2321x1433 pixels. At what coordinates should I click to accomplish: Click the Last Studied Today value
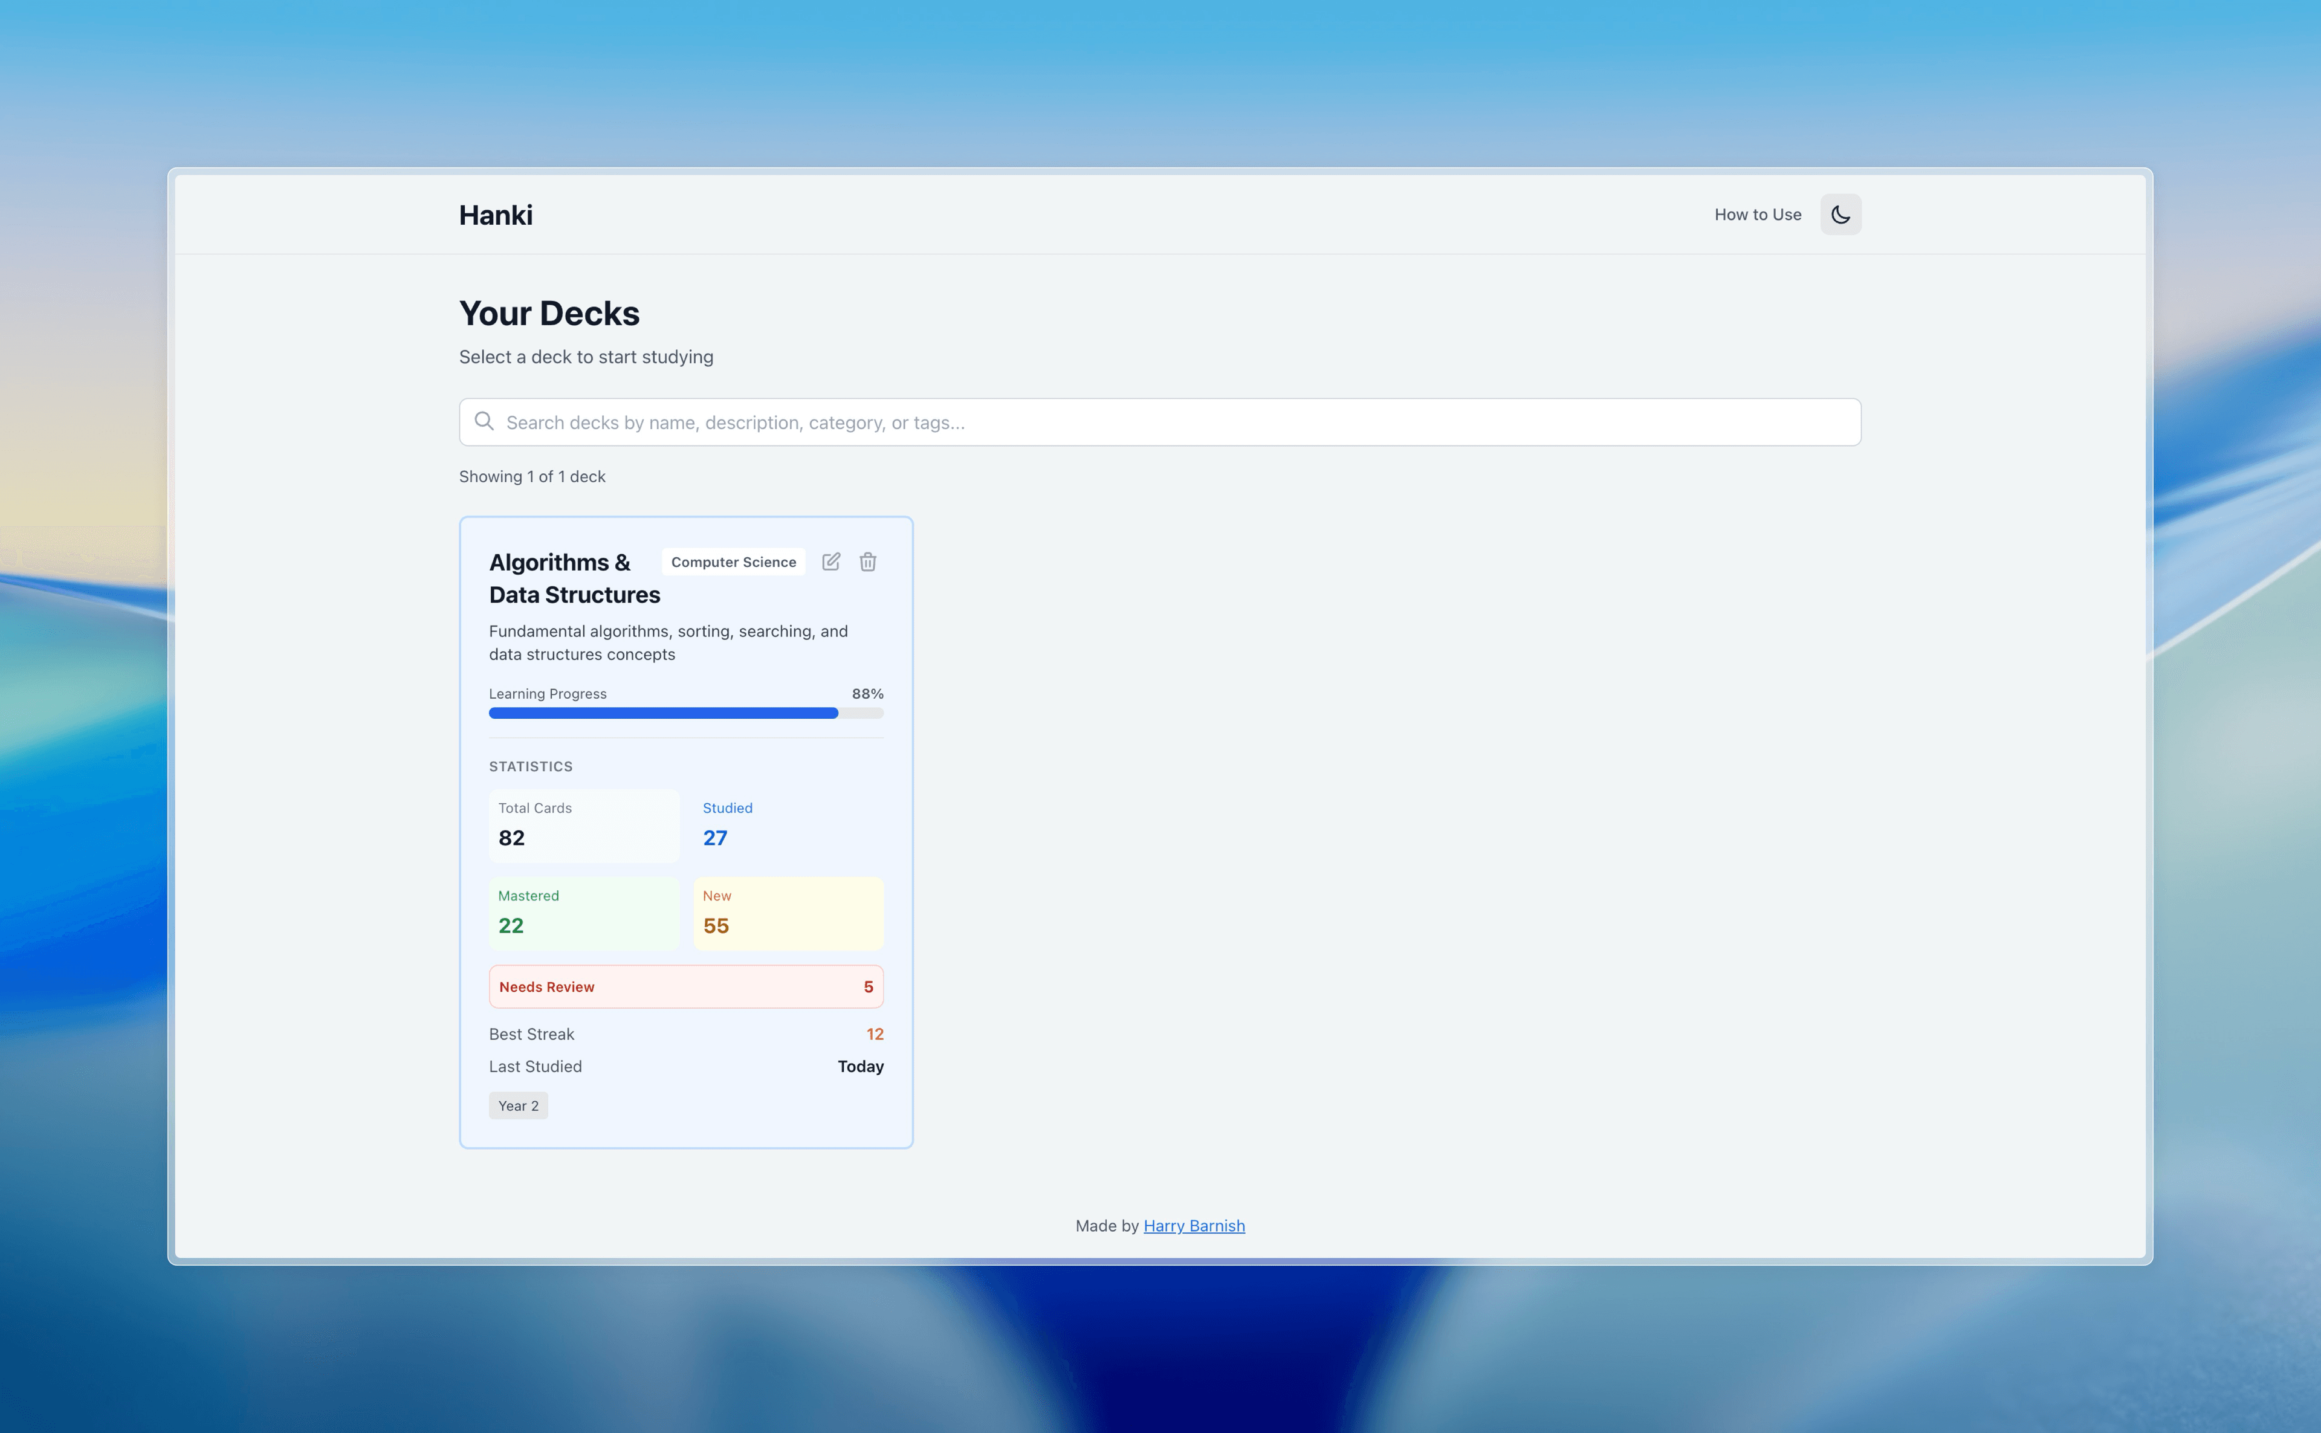pyautogui.click(x=859, y=1066)
